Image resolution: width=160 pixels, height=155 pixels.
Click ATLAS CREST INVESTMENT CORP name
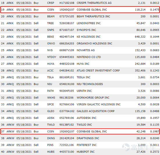point(98,70)
